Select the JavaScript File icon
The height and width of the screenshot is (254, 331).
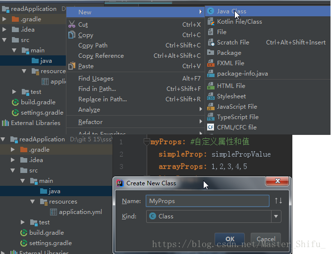tap(211, 106)
